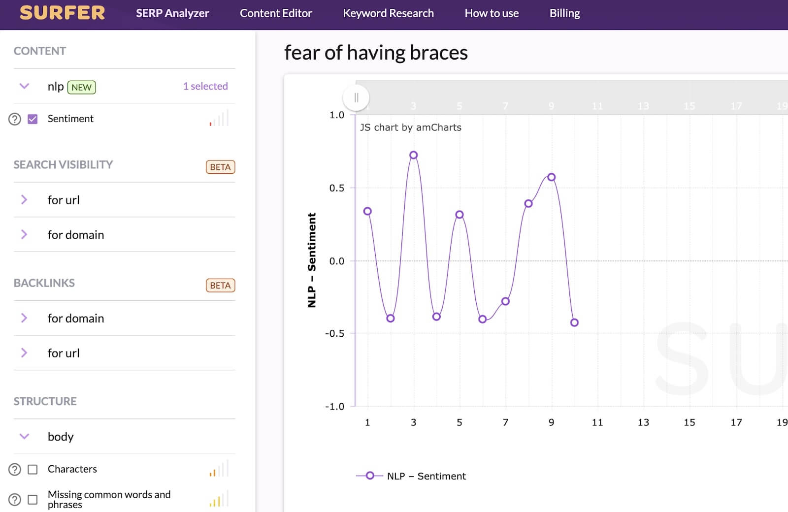Expand Search Visibility for url

(24, 200)
